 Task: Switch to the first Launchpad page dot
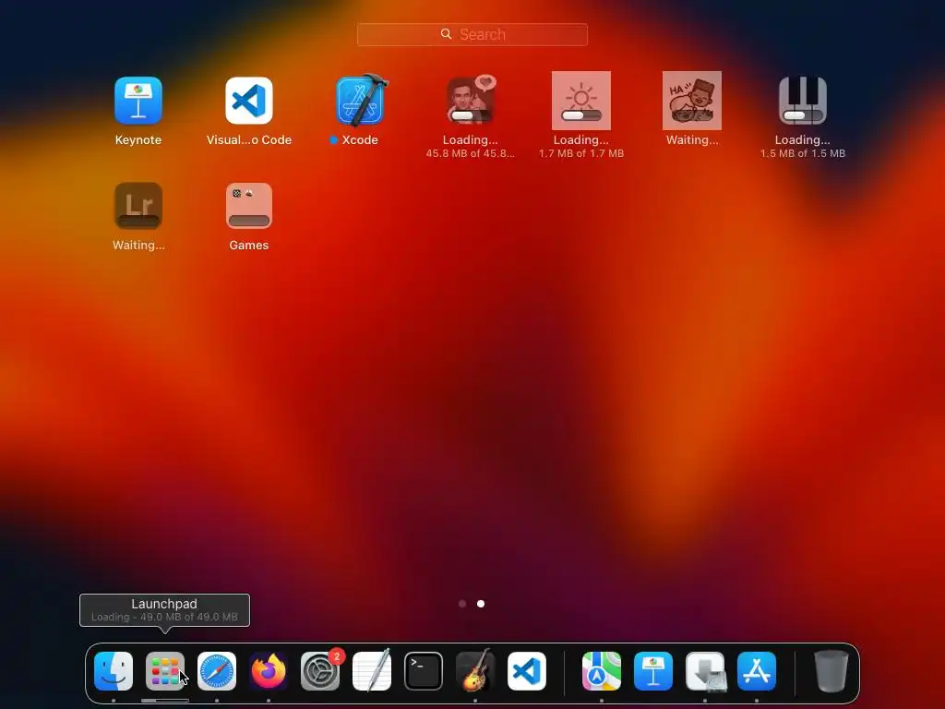462,604
